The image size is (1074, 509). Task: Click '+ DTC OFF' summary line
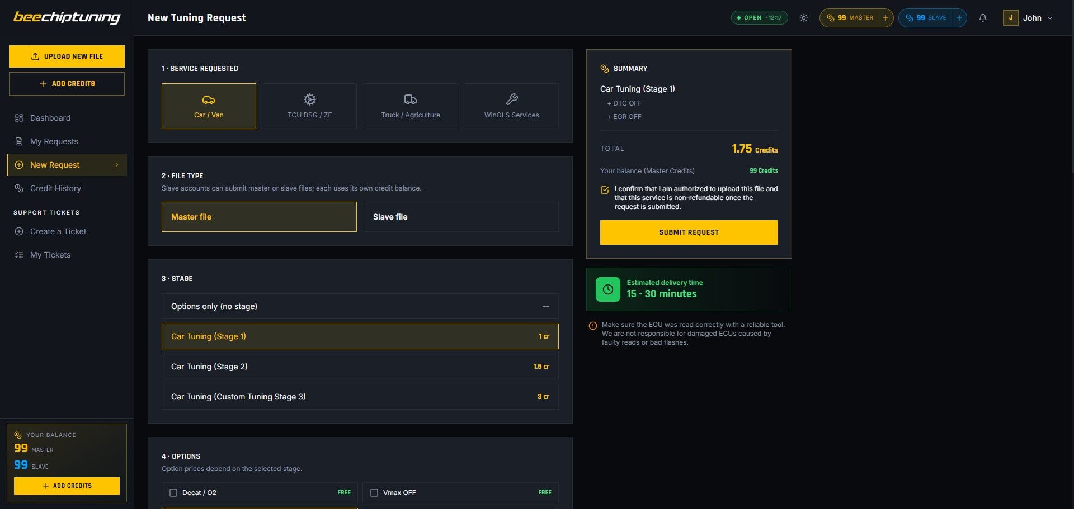[624, 103]
